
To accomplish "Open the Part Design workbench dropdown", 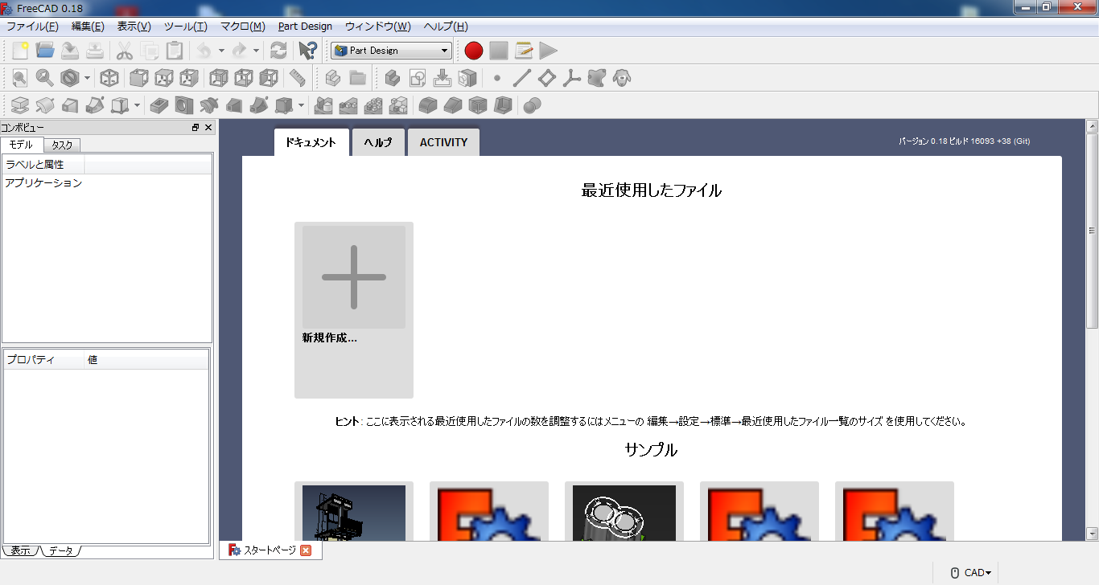I will [391, 51].
